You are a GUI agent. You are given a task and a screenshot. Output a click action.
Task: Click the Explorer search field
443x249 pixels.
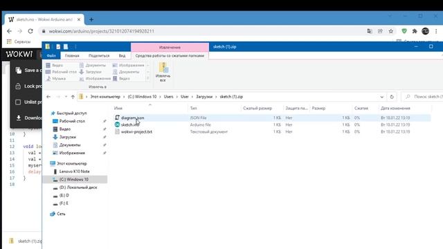coord(422,97)
